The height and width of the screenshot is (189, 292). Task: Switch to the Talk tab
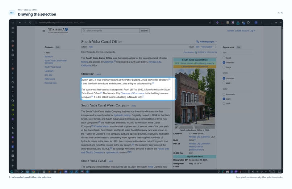point(91,47)
